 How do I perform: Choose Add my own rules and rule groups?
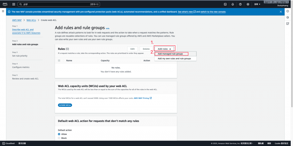[175, 59]
